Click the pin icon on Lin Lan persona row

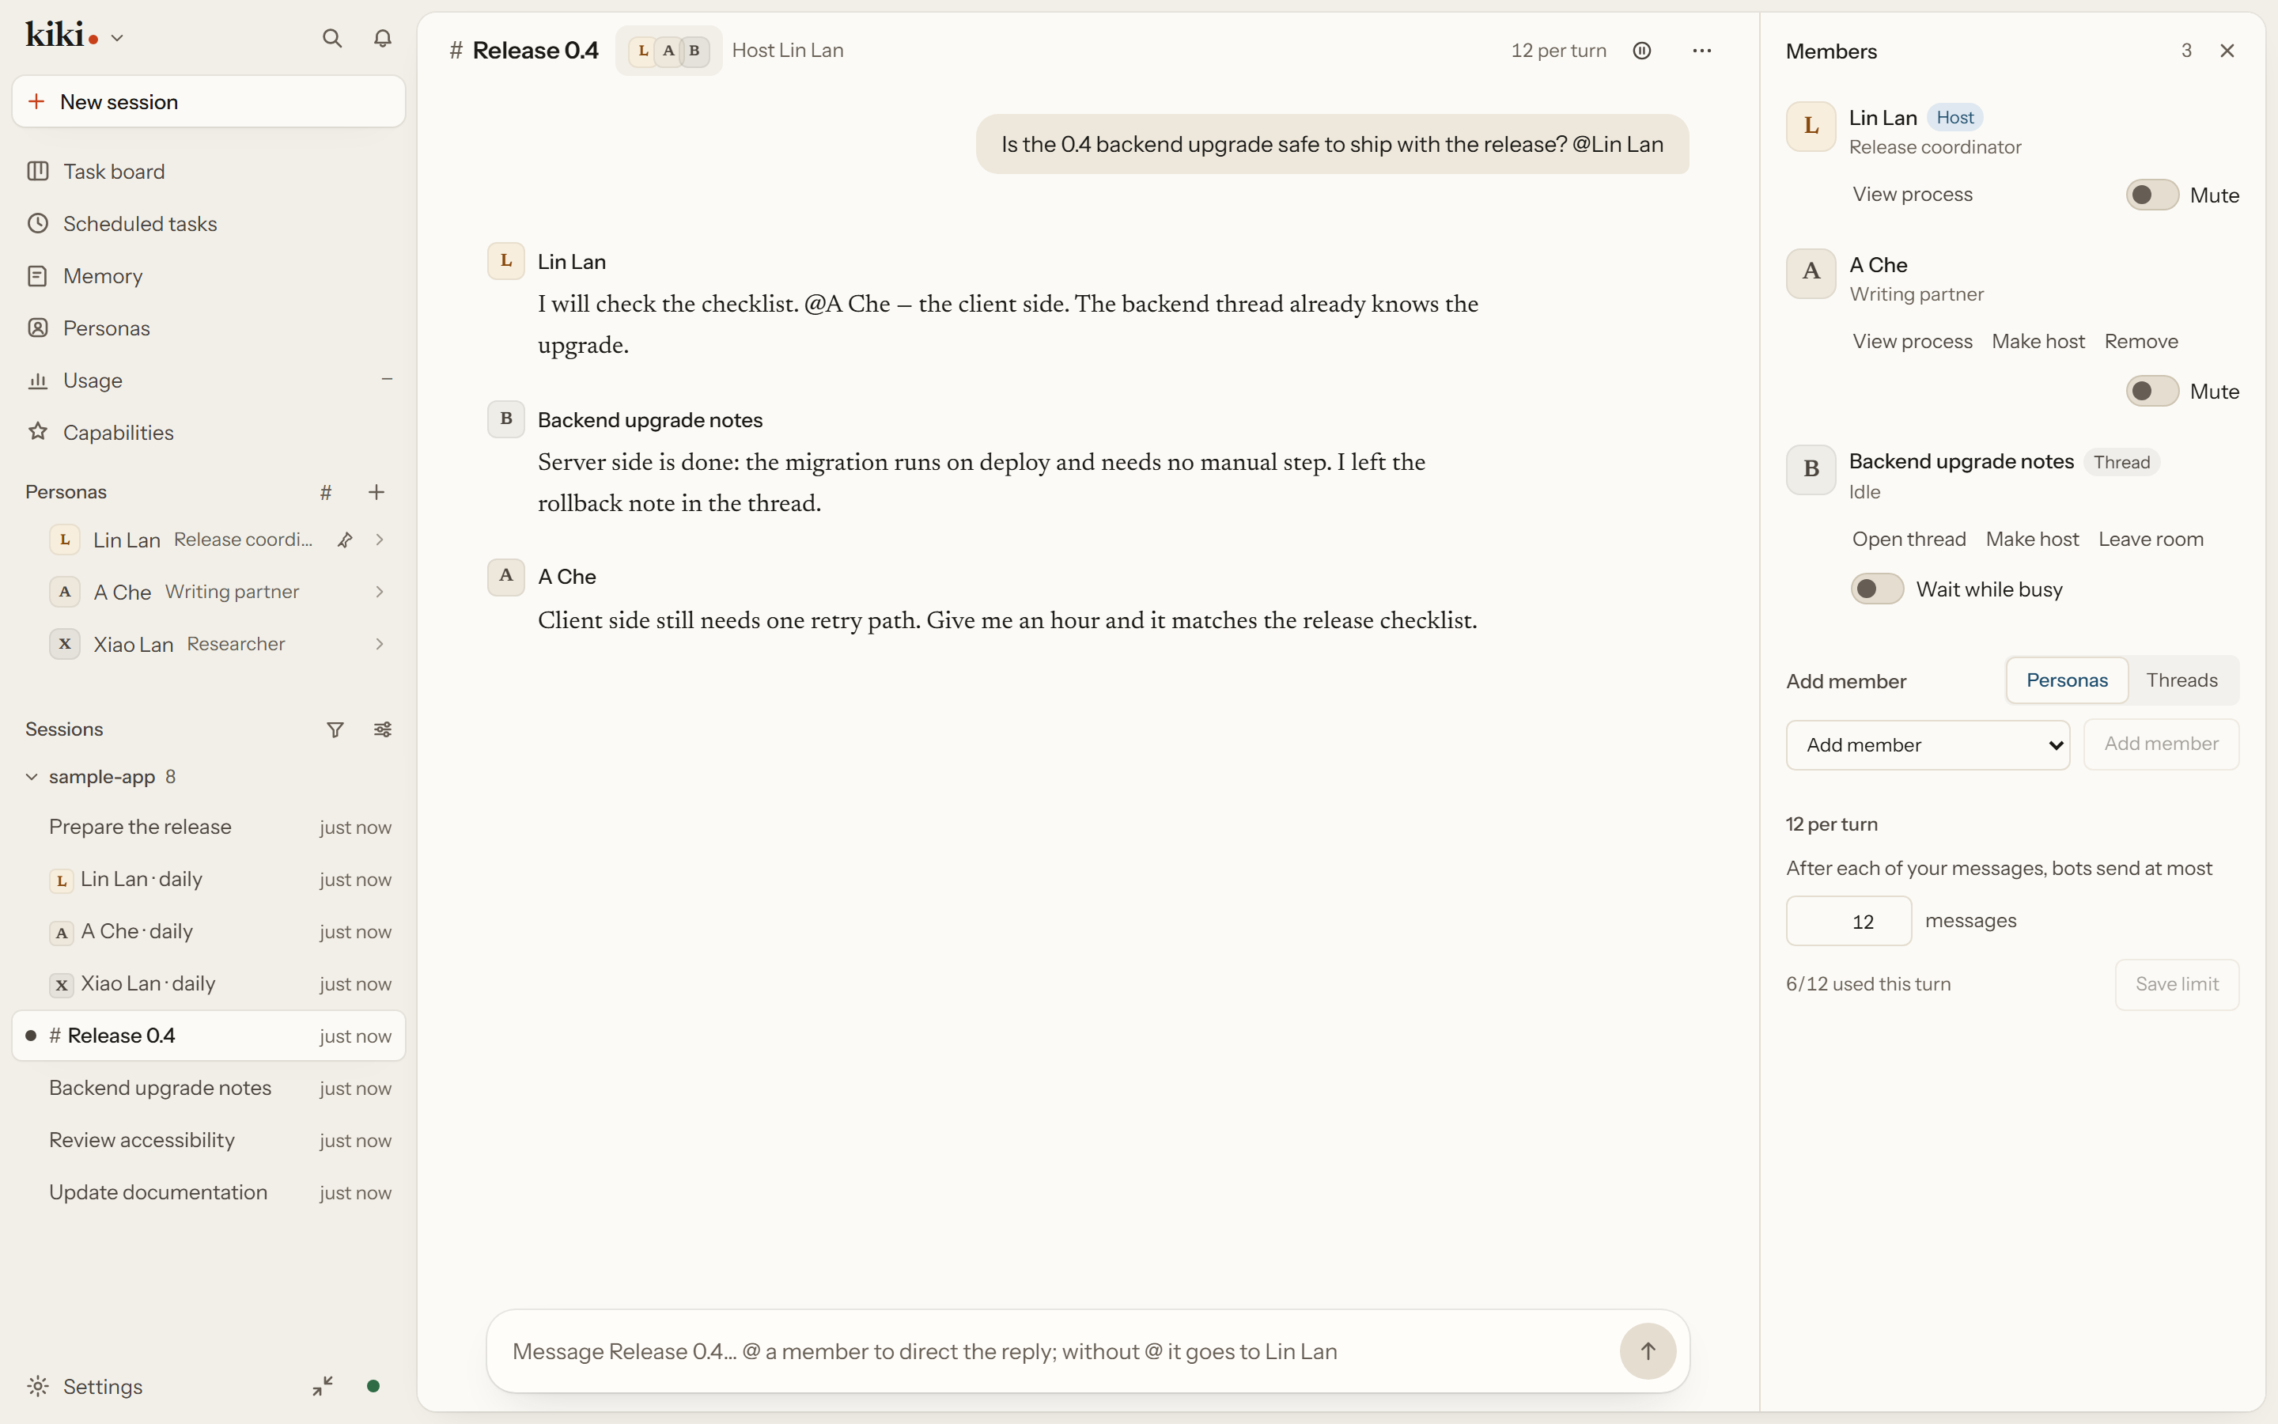346,540
